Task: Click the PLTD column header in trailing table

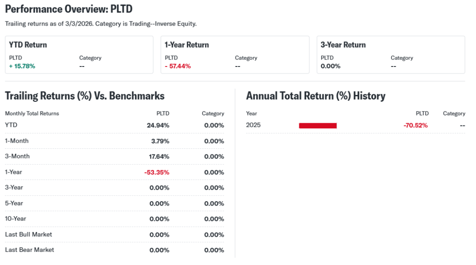Action: tap(163, 113)
